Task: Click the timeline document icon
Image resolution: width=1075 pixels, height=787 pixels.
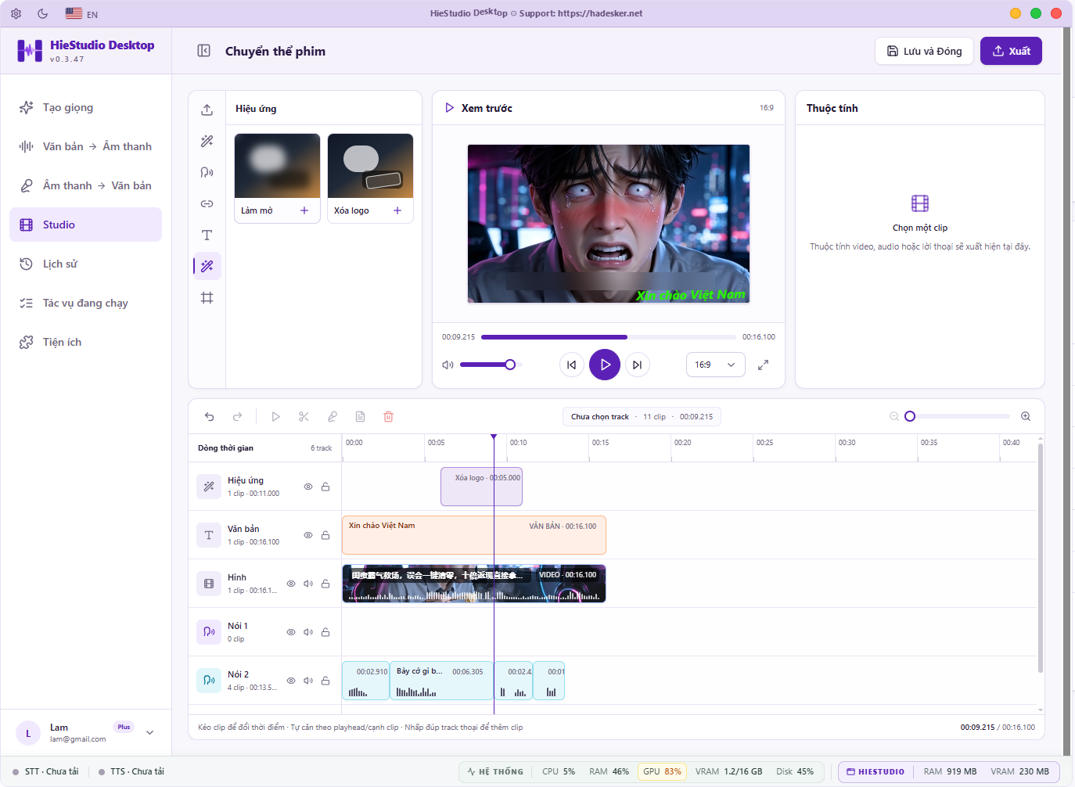Action: [360, 417]
